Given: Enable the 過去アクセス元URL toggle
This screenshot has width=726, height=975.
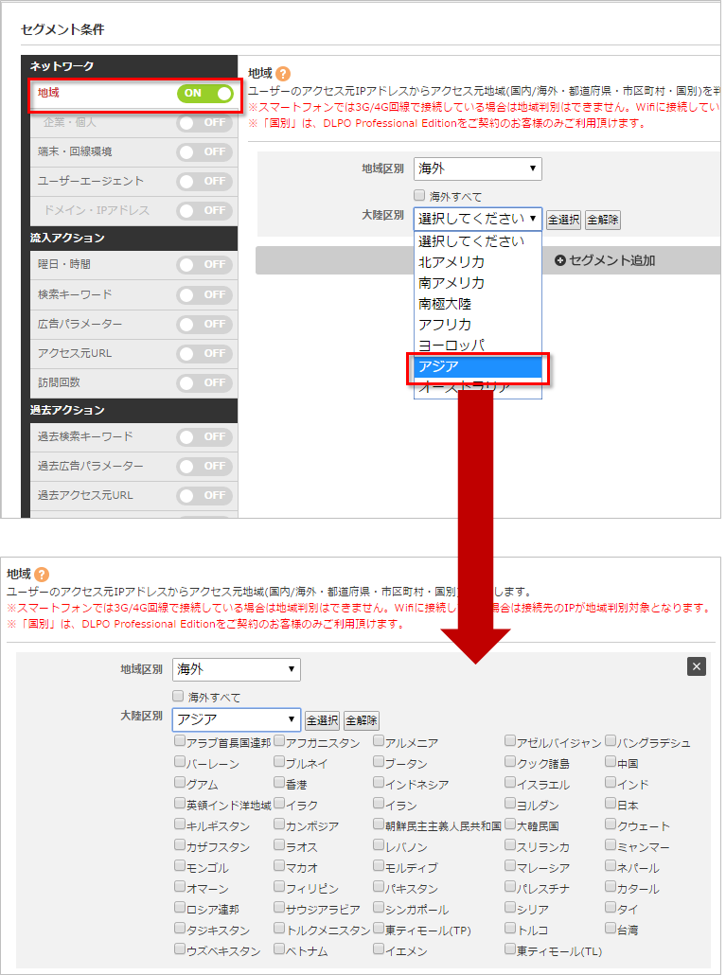Looking at the screenshot, I should point(204,495).
